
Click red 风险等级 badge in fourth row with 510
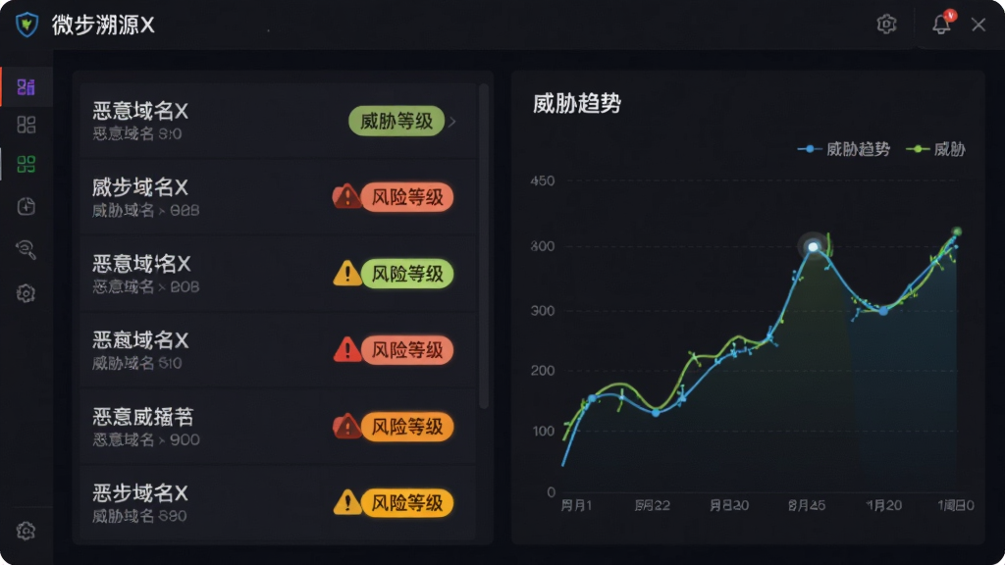(407, 350)
